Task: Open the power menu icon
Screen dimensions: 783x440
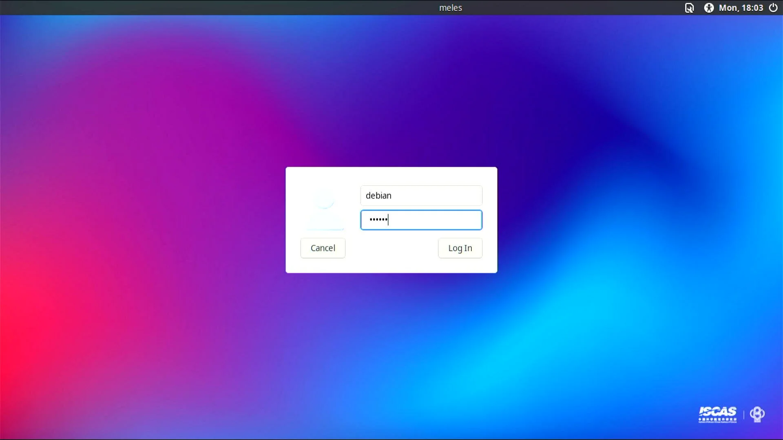Action: [773, 8]
